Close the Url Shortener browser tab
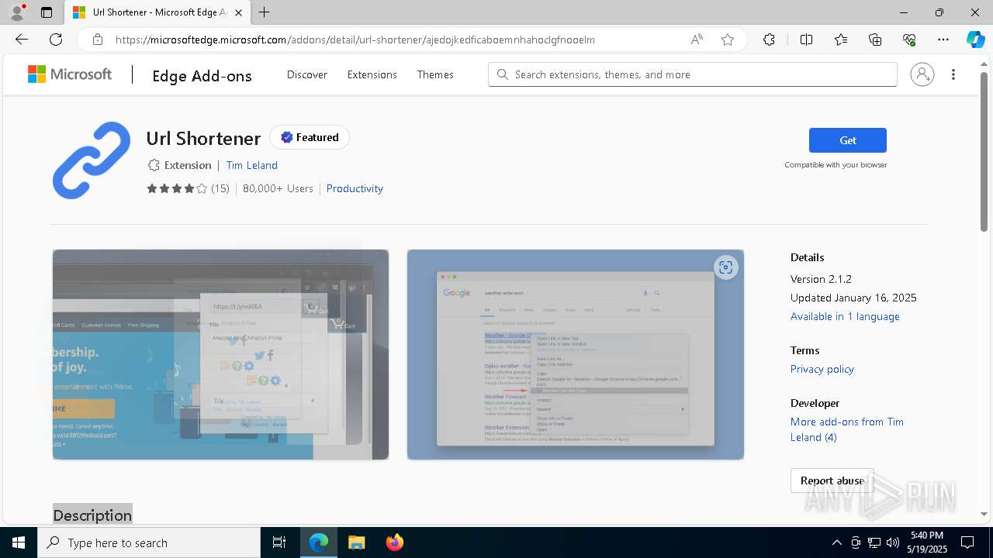993x558 pixels. [239, 12]
